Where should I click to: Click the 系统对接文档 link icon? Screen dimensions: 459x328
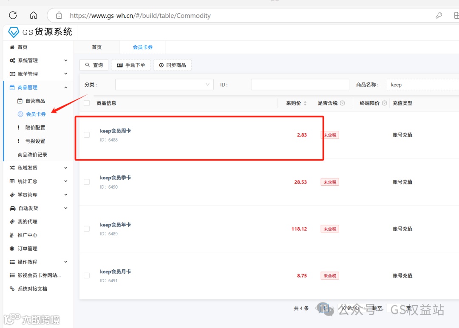click(x=12, y=289)
